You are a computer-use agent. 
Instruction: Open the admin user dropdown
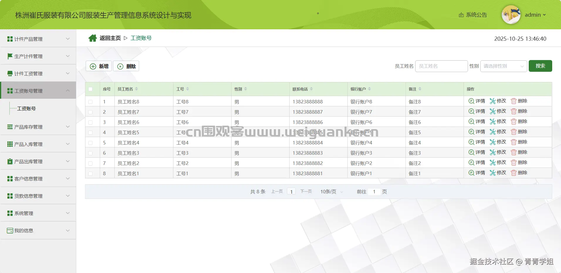(535, 15)
